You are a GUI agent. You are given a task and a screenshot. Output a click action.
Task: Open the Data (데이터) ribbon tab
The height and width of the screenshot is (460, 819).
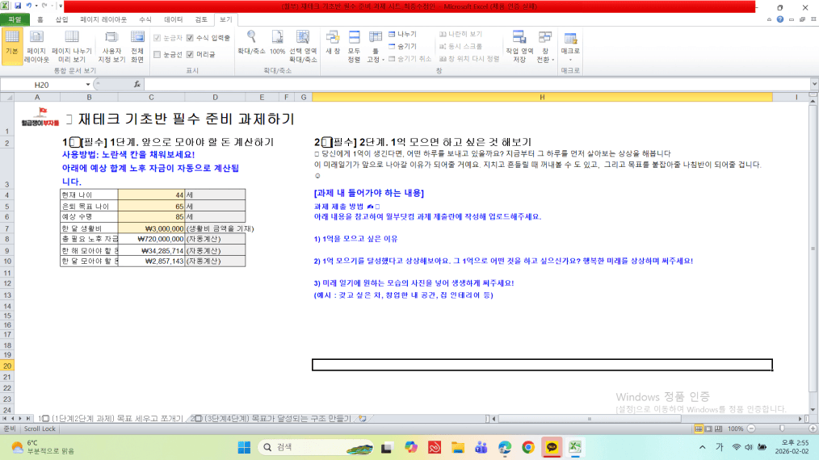173,19
